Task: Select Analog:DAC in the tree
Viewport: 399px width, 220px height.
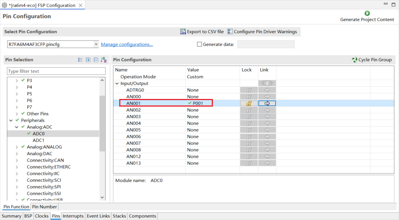Action: pos(39,154)
